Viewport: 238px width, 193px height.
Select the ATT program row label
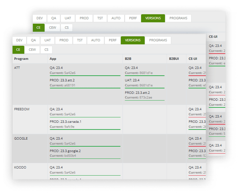click(x=17, y=68)
